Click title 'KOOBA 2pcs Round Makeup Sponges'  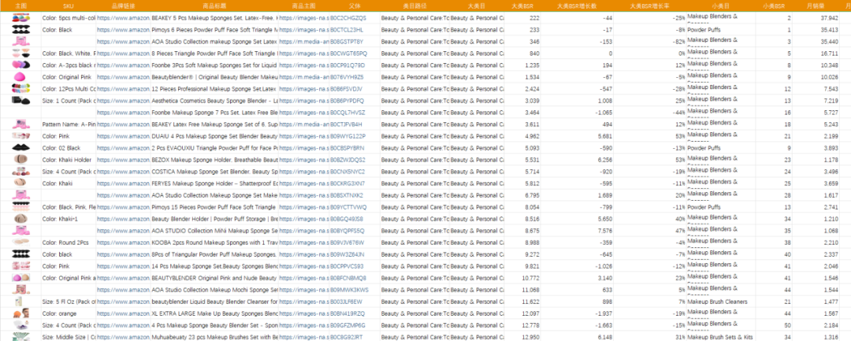[x=215, y=243]
